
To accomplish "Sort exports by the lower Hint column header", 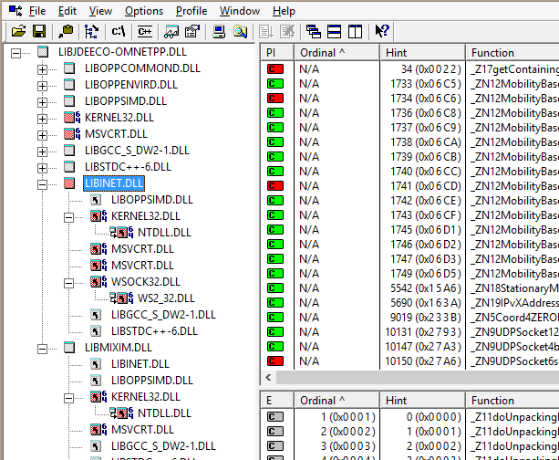I will pyautogui.click(x=423, y=401).
